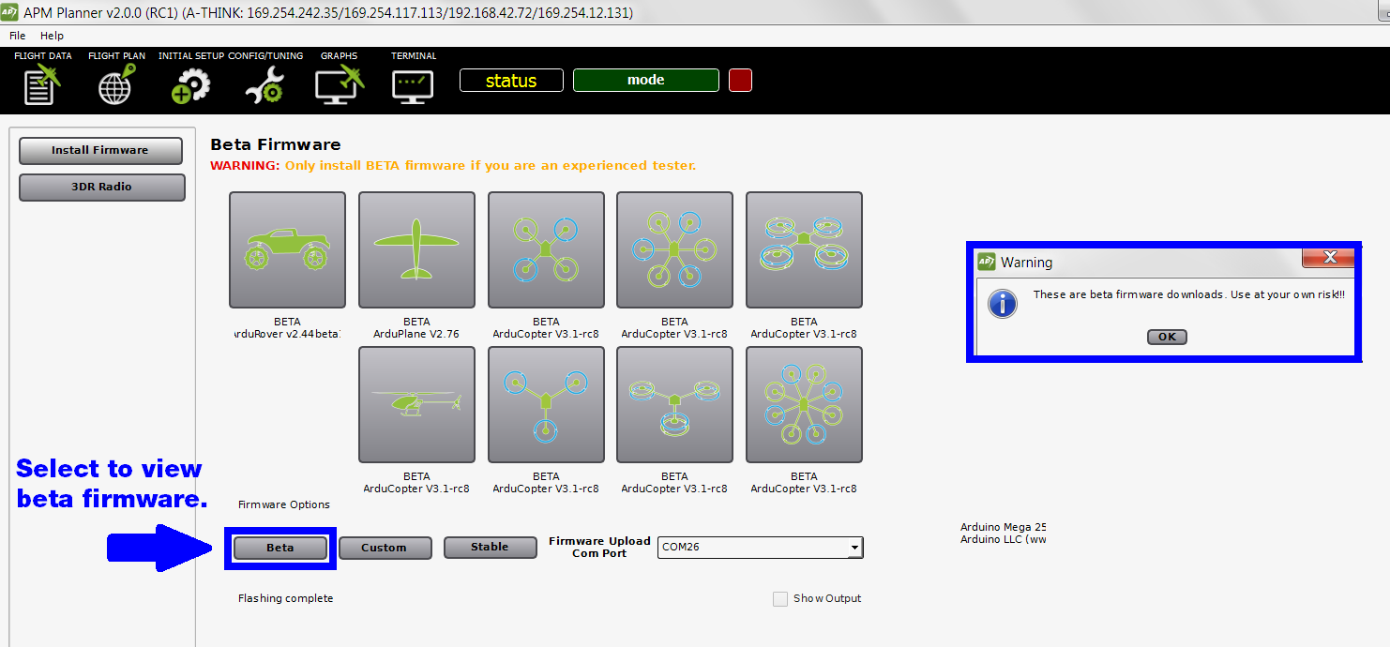Click the Beta firmware button

(x=280, y=548)
